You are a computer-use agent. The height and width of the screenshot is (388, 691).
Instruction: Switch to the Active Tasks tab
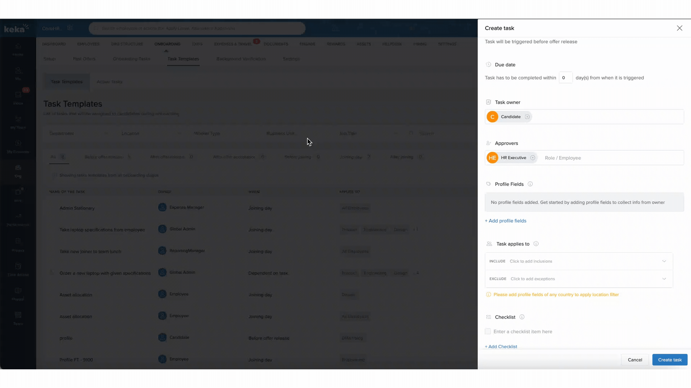coord(109,82)
